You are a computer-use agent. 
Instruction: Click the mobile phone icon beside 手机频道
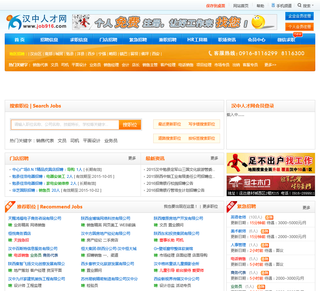pos(273,5)
